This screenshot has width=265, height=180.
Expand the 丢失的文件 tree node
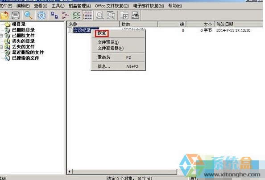point(1,47)
